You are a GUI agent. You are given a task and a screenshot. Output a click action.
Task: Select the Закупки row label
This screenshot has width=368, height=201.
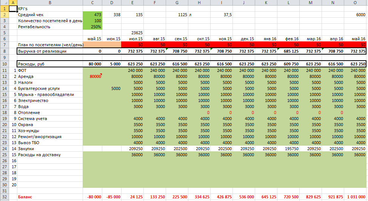coord(50,149)
